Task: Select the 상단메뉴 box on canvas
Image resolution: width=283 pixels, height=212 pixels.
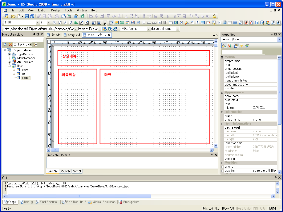Action: coord(133,58)
